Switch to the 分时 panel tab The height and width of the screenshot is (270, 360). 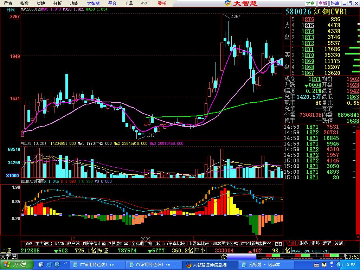click(x=292, y=243)
